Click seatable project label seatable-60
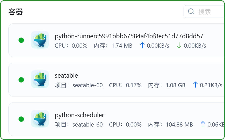The image size is (225, 140). coord(88,85)
